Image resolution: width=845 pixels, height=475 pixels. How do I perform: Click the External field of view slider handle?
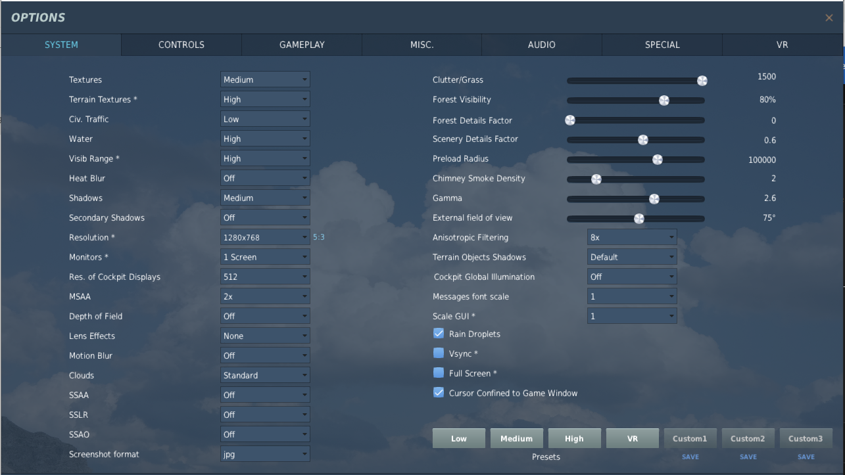(639, 219)
